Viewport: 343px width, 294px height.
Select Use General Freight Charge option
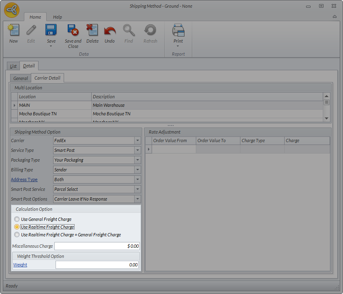click(17, 219)
